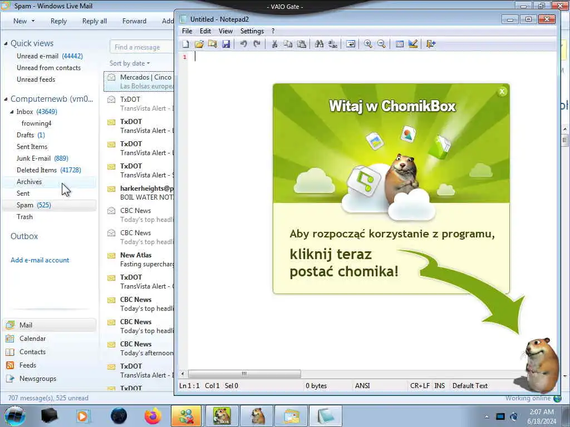
Task: Copy selection using Notepad2 toolbar icon
Action: (x=288, y=44)
